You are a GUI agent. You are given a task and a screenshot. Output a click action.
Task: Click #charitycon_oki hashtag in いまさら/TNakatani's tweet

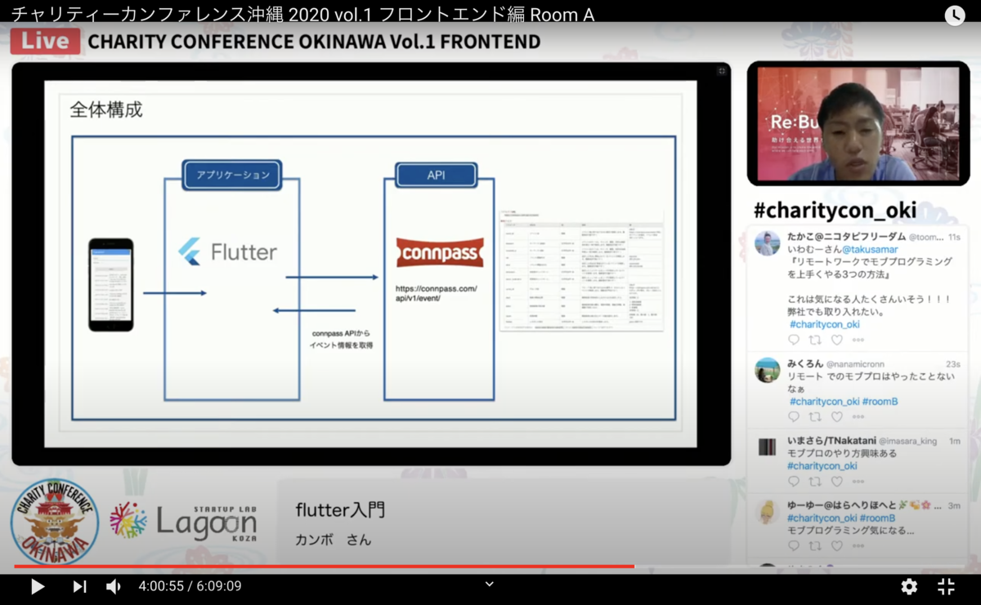pos(822,466)
